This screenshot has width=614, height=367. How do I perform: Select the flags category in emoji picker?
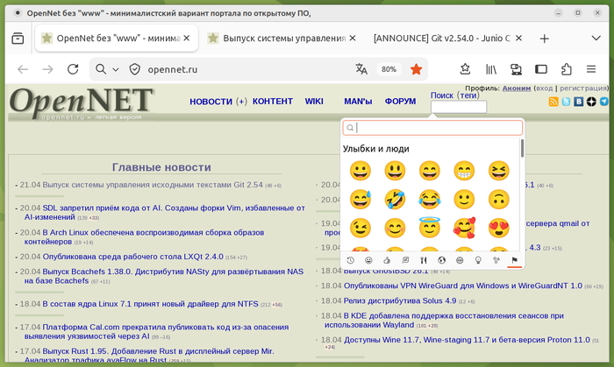515,260
